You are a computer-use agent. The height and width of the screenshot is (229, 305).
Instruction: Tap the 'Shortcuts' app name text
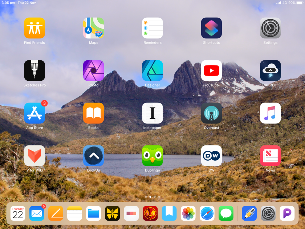pyautogui.click(x=211, y=43)
